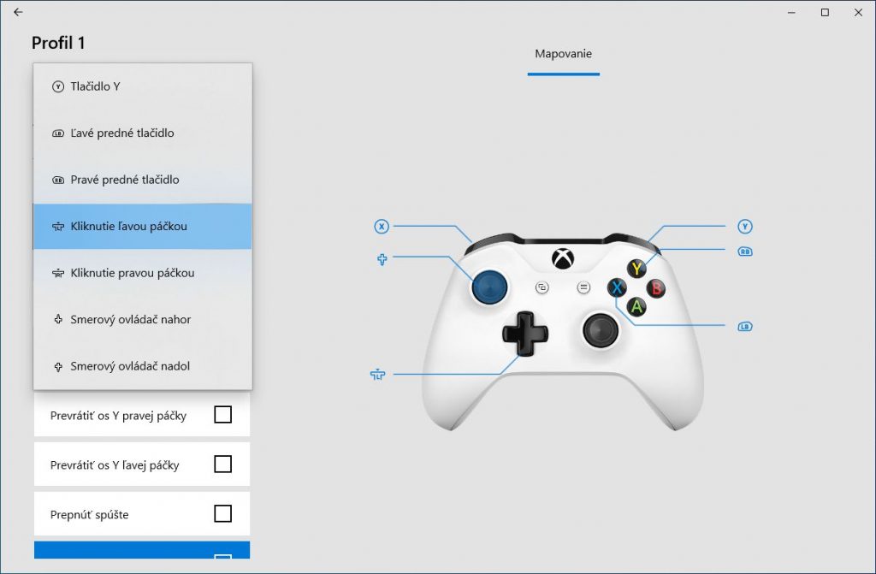
Task: Click the left stick click mapping icon
Action: pyautogui.click(x=377, y=375)
